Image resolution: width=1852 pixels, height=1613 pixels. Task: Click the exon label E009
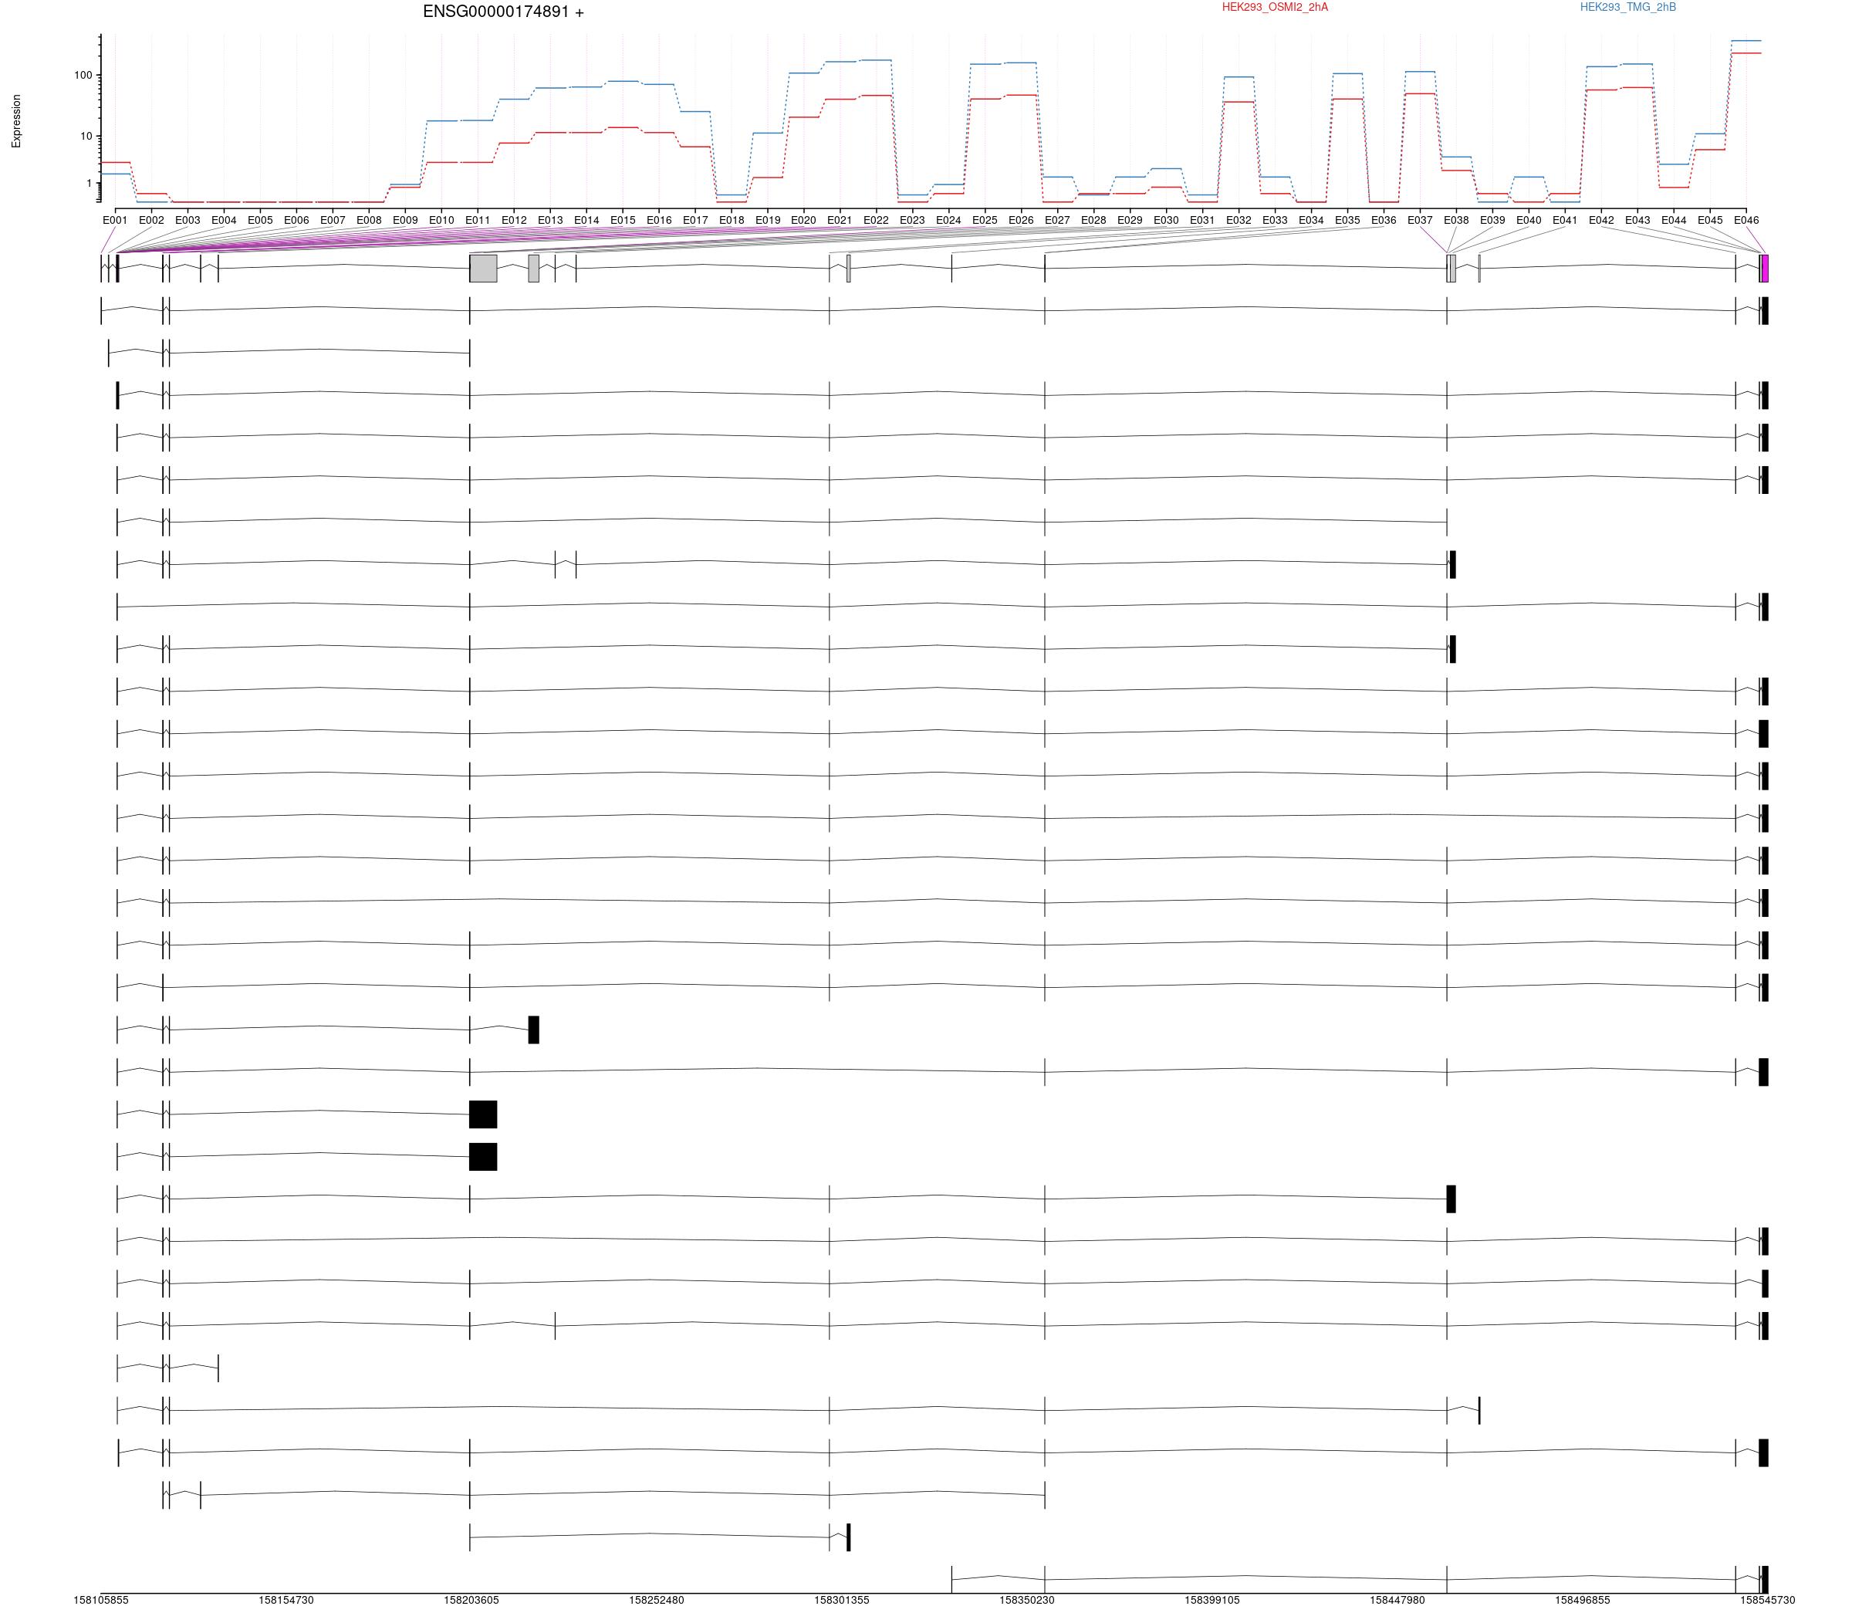pos(405,220)
